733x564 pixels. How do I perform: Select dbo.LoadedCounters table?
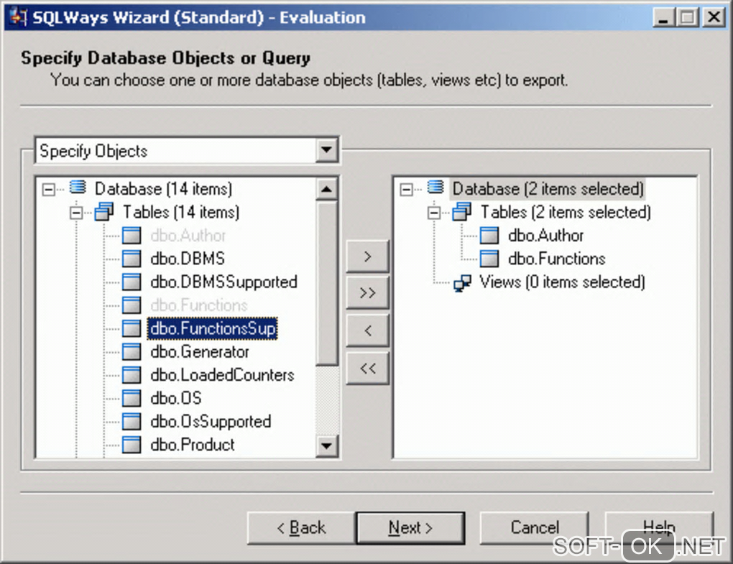(x=222, y=375)
